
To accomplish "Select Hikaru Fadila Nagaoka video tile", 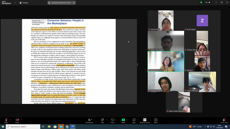I will click(184, 102).
